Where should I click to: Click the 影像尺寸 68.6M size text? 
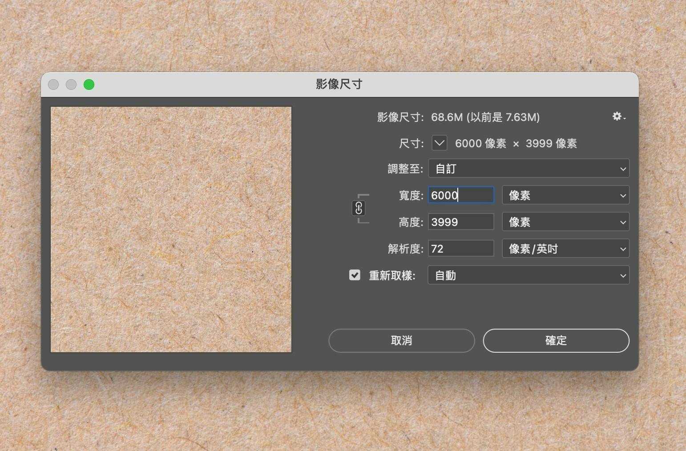pyautogui.click(x=458, y=117)
